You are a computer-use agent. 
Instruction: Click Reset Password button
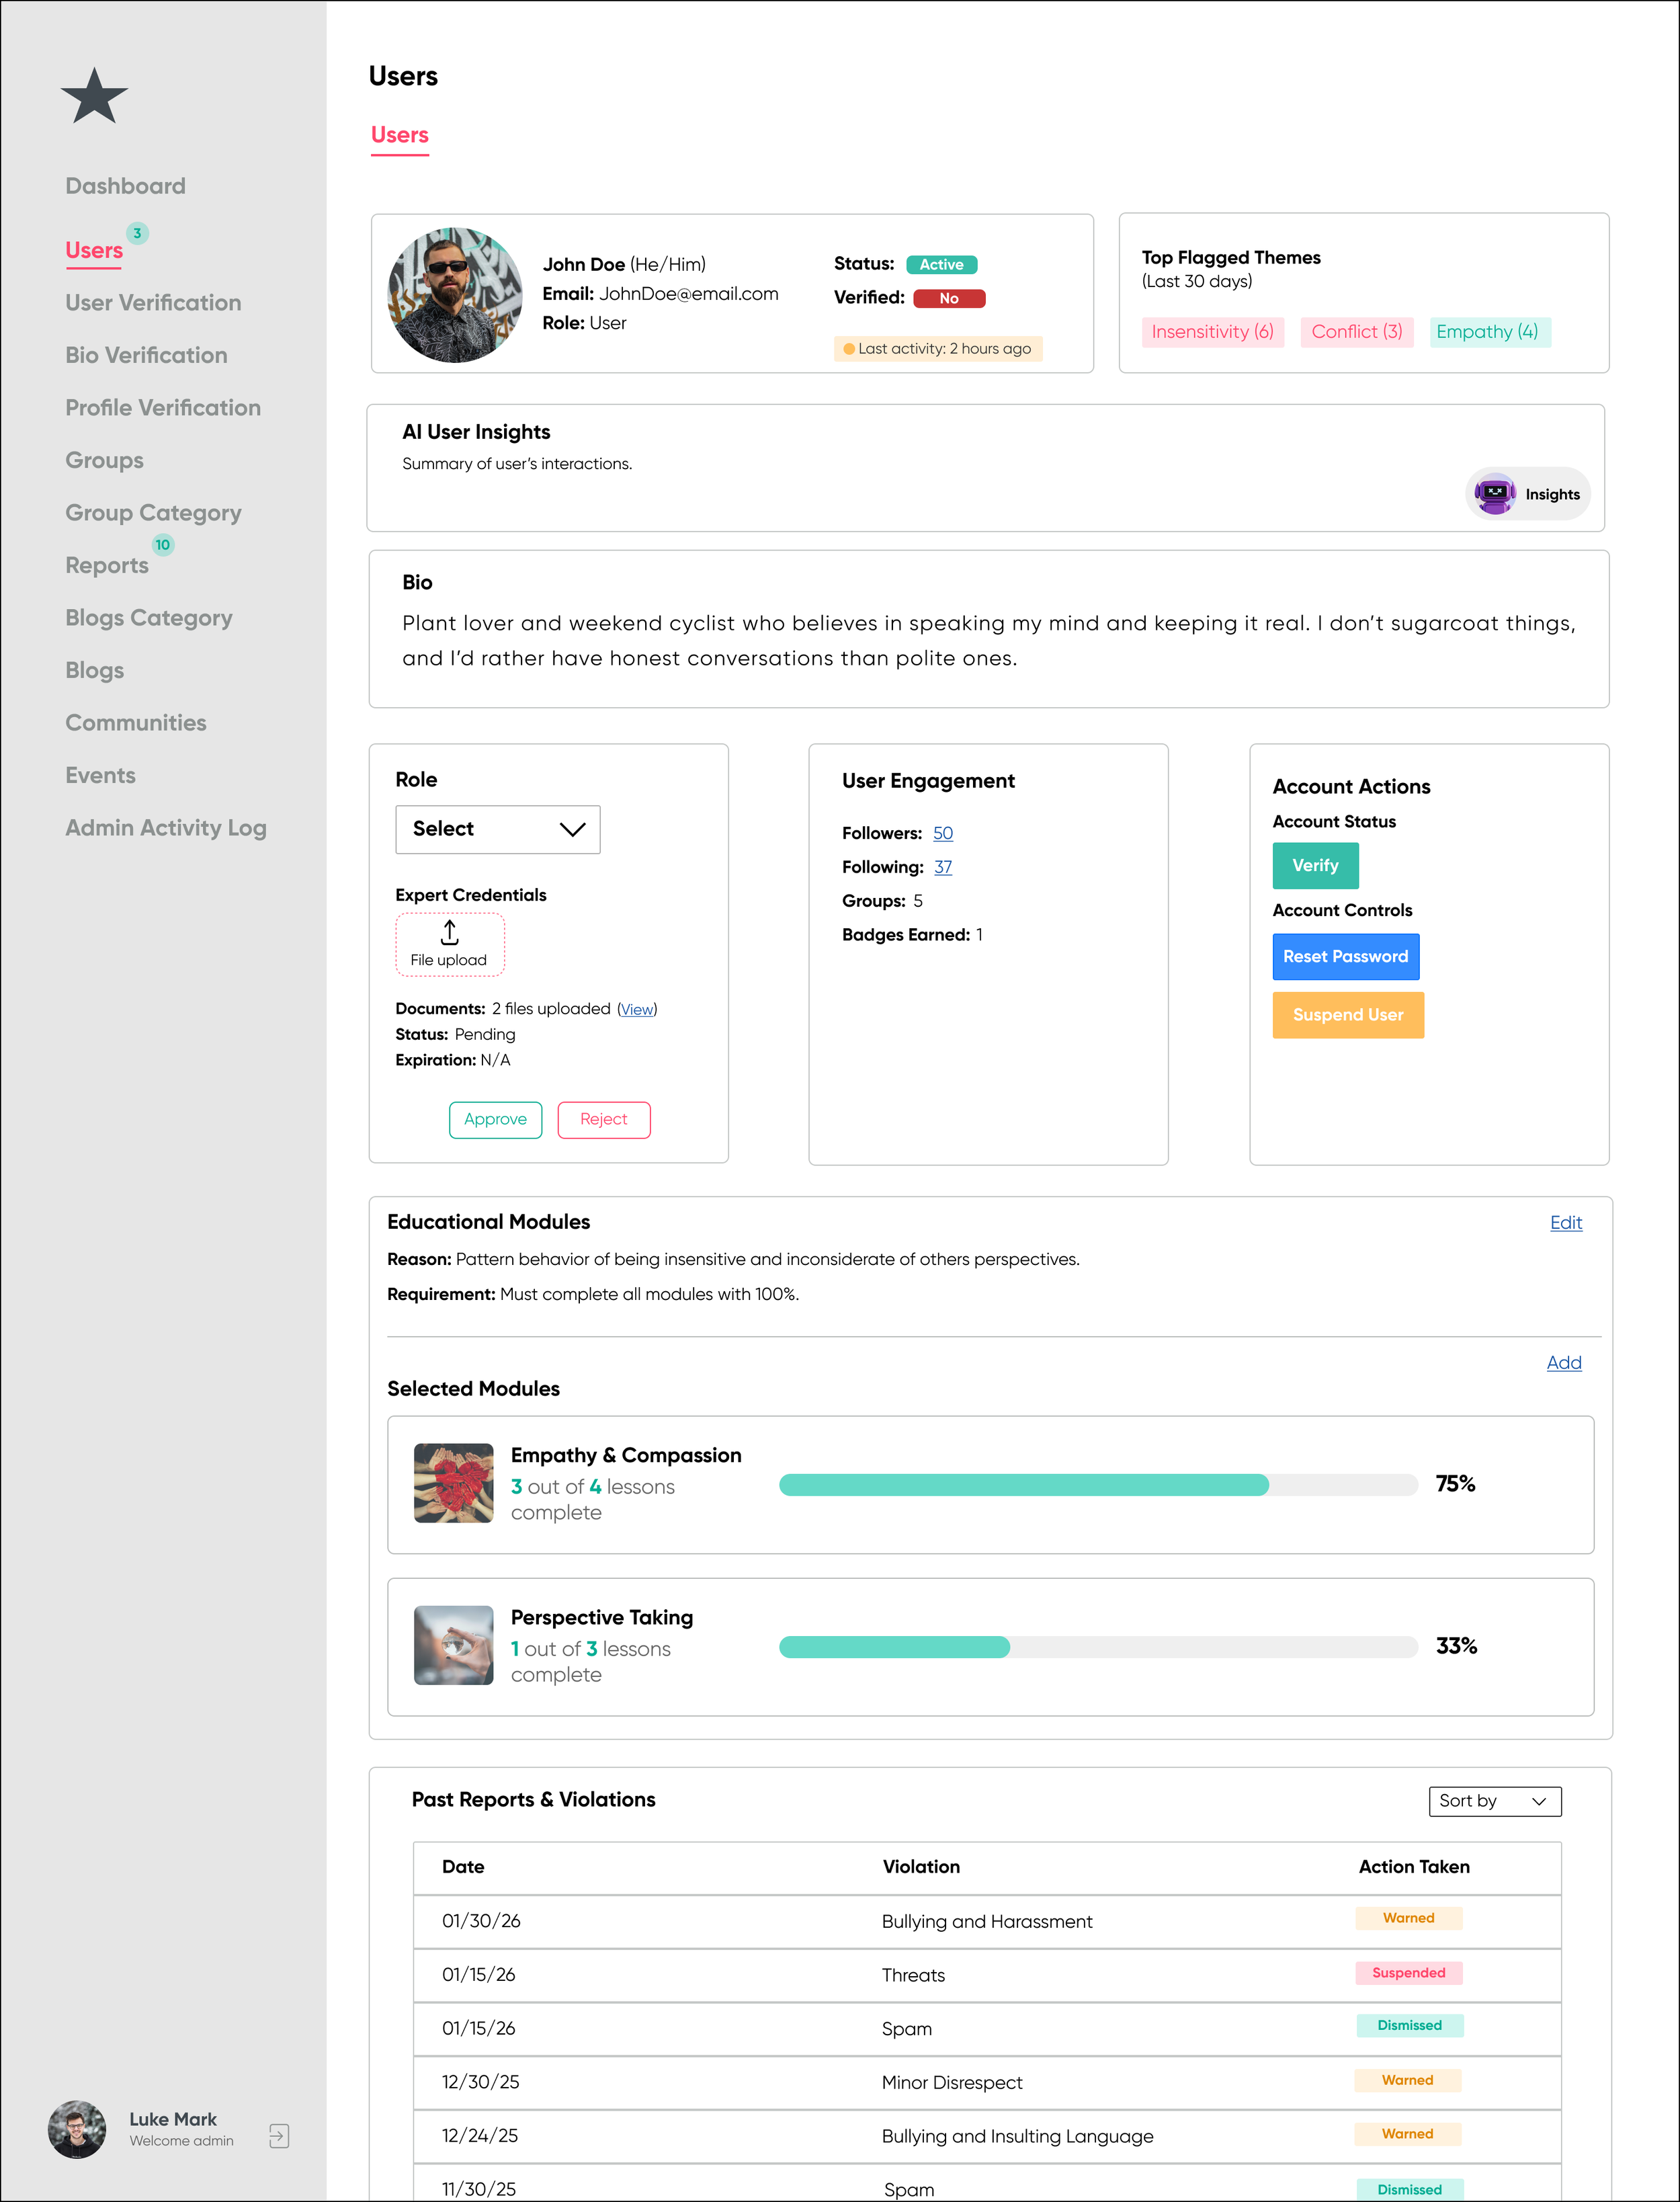(x=1345, y=957)
